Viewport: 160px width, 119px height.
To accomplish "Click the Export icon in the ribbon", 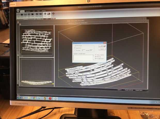I will pos(41,14).
